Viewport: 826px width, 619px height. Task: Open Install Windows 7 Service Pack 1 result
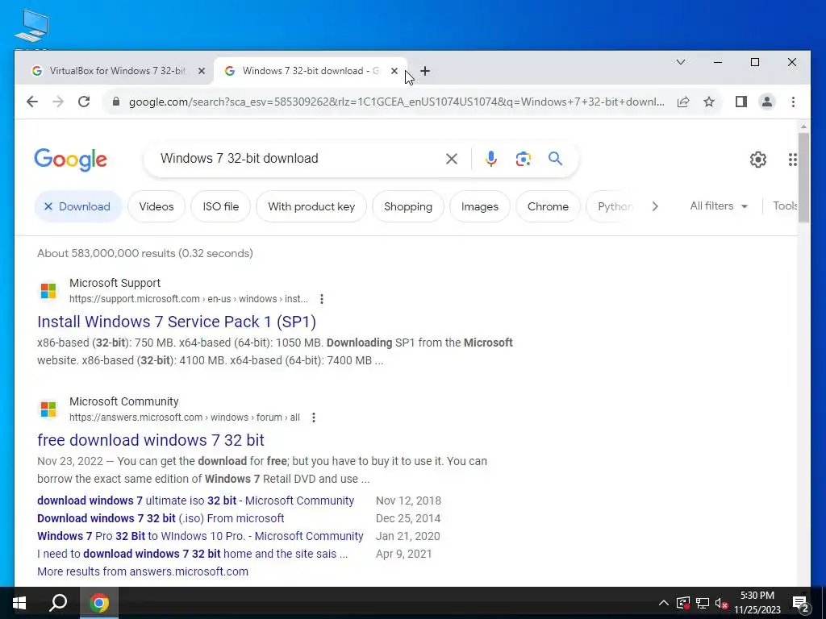tap(177, 322)
